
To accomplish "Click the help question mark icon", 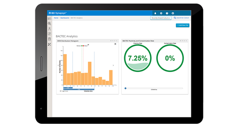I will coord(167,13).
